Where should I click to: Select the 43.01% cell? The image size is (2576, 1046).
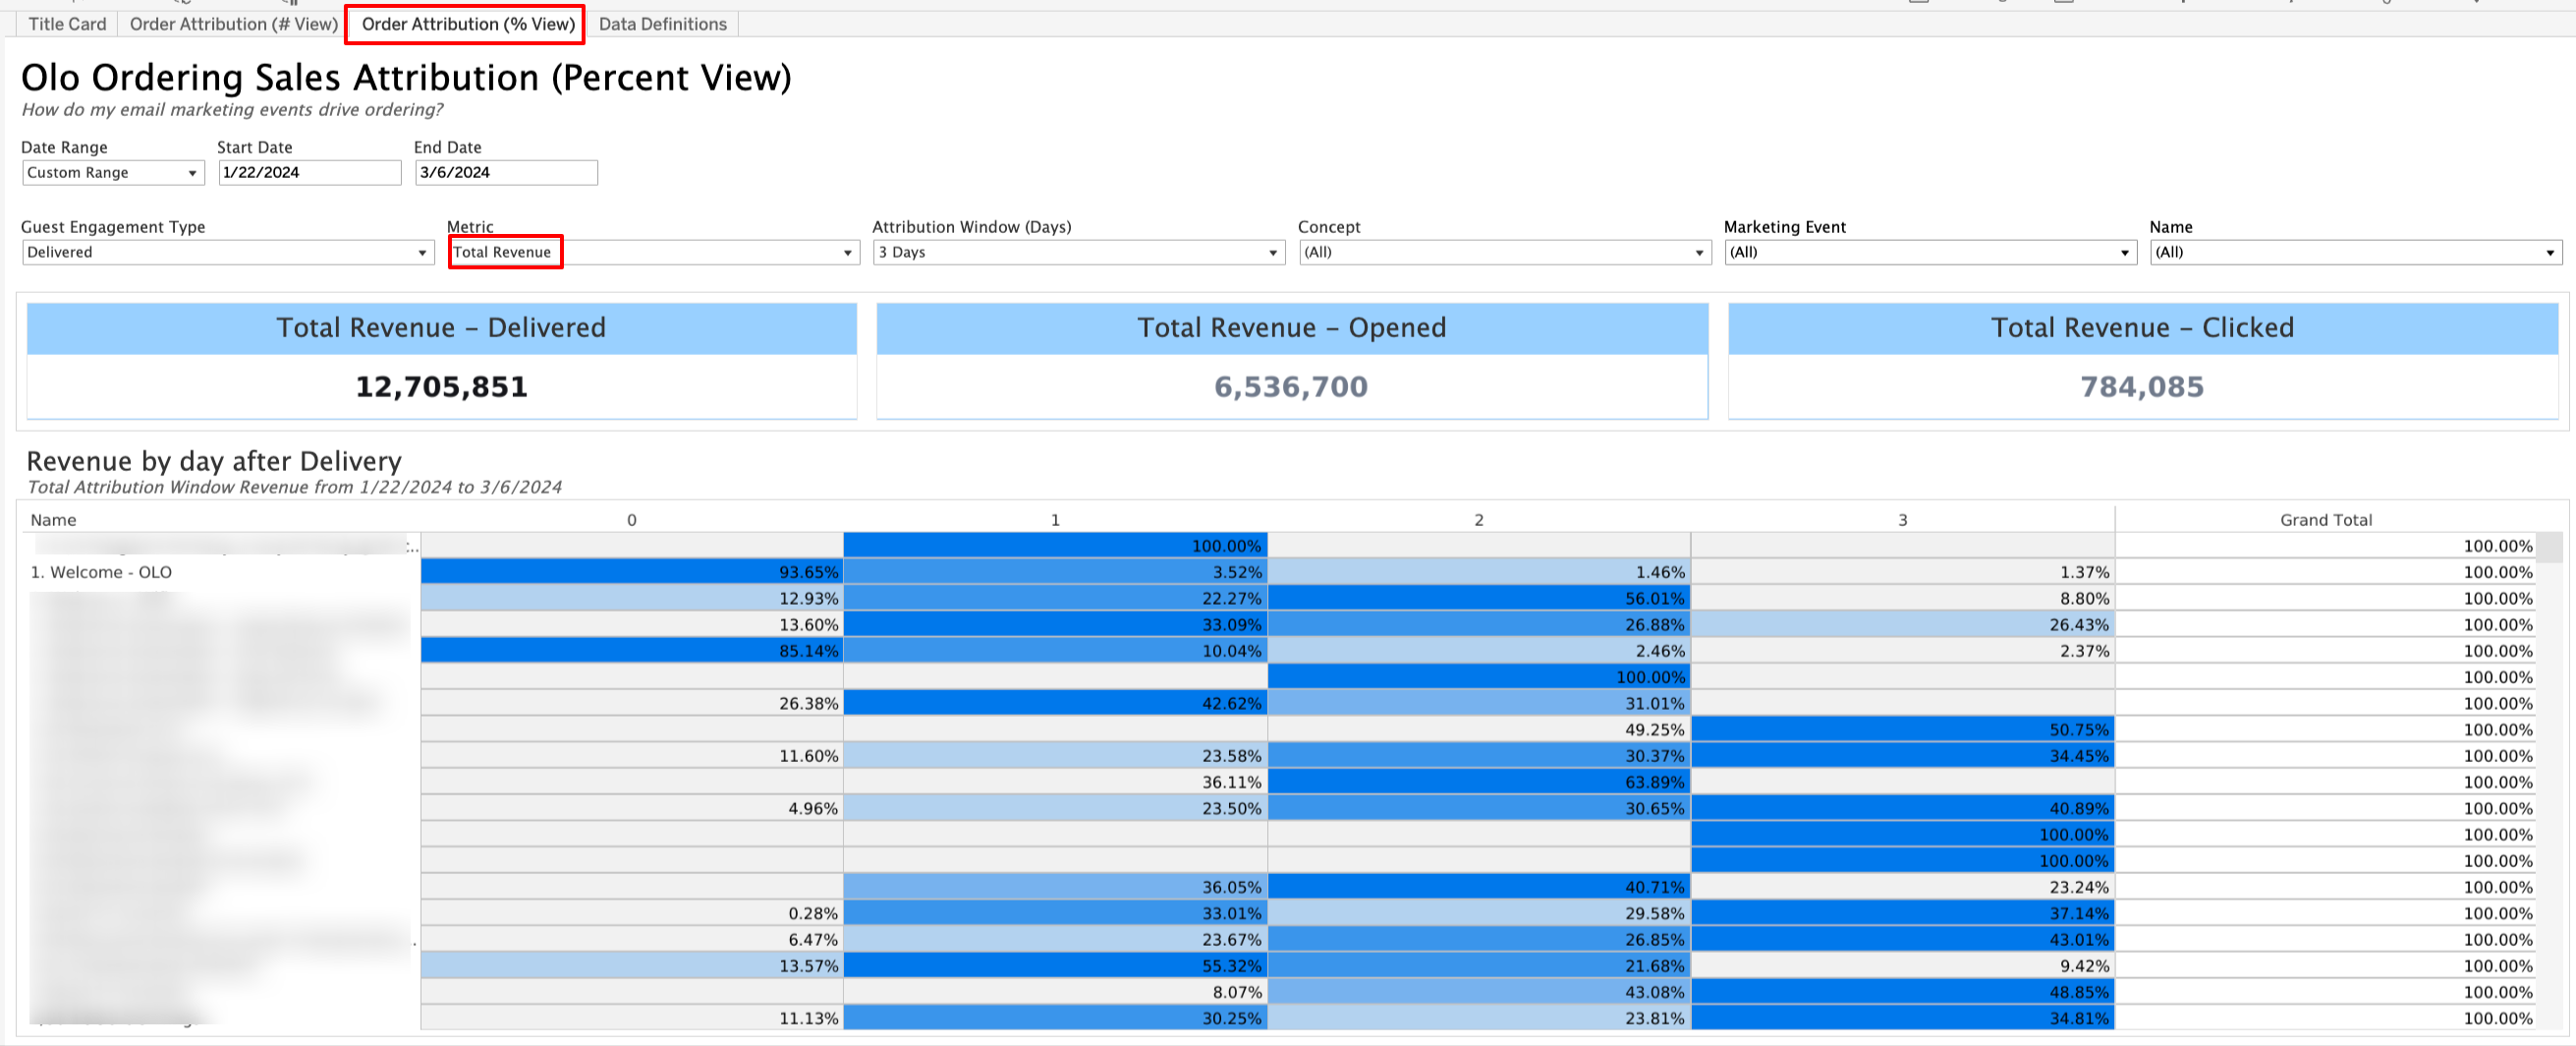[1903, 940]
